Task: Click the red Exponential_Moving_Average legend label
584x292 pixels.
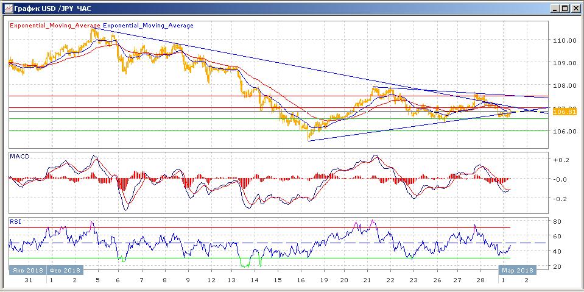Action: pyautogui.click(x=55, y=26)
